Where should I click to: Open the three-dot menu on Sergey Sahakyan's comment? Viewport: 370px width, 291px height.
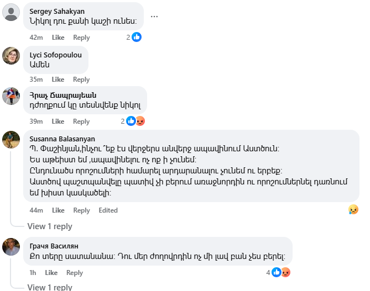coord(154,16)
